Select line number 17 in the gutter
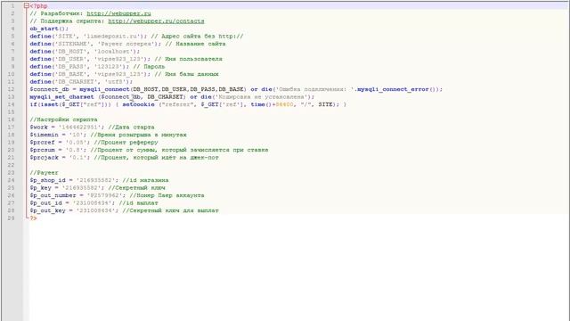Screen dimensions: 570x321 point(11,128)
